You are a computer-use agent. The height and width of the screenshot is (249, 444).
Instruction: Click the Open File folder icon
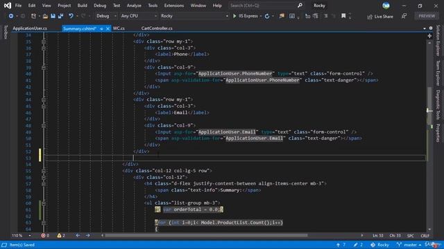tap(45, 16)
